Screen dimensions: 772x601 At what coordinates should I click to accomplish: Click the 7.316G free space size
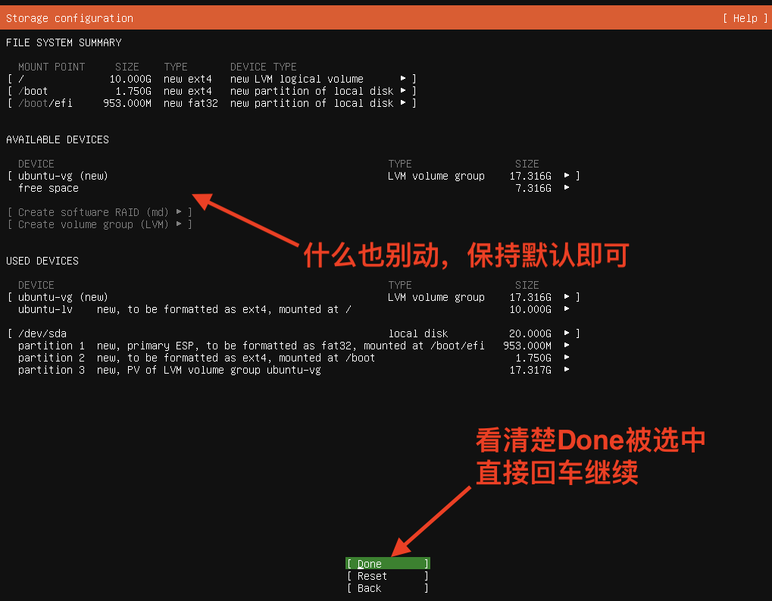[533, 188]
